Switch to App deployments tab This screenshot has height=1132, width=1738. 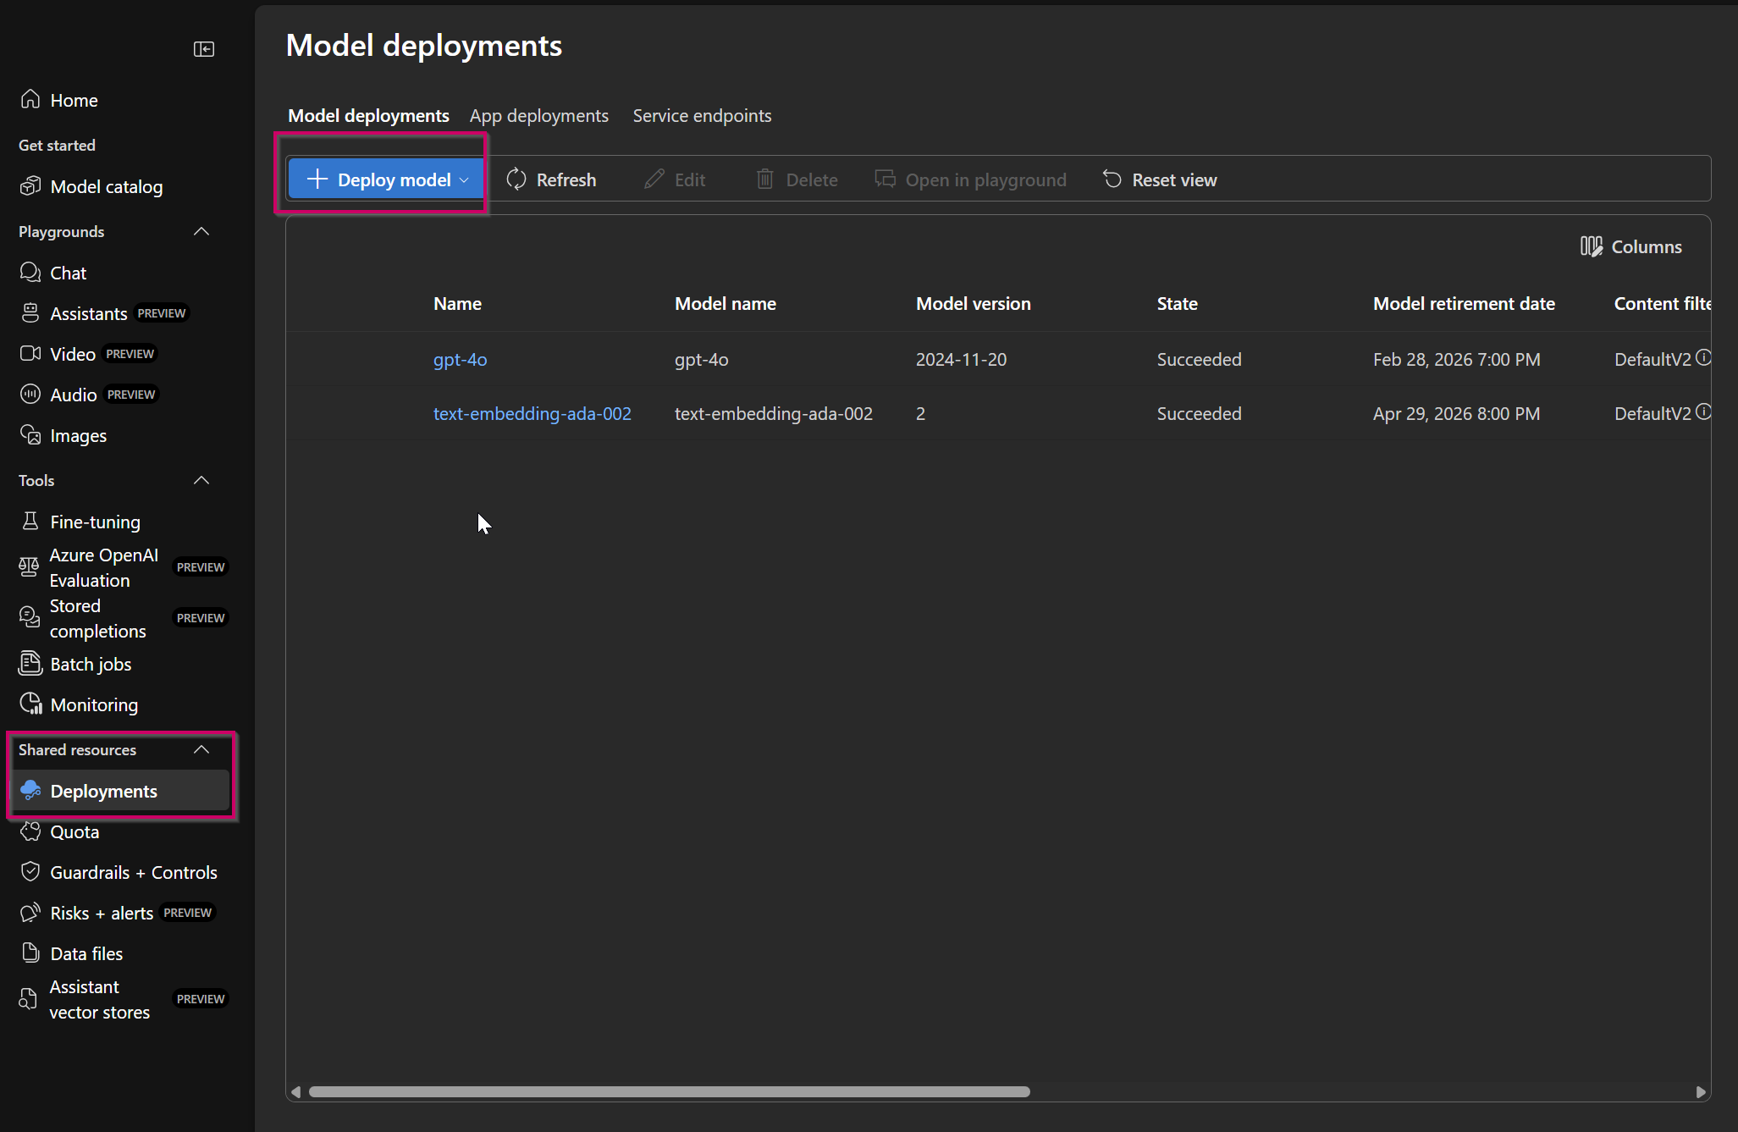[x=539, y=115]
